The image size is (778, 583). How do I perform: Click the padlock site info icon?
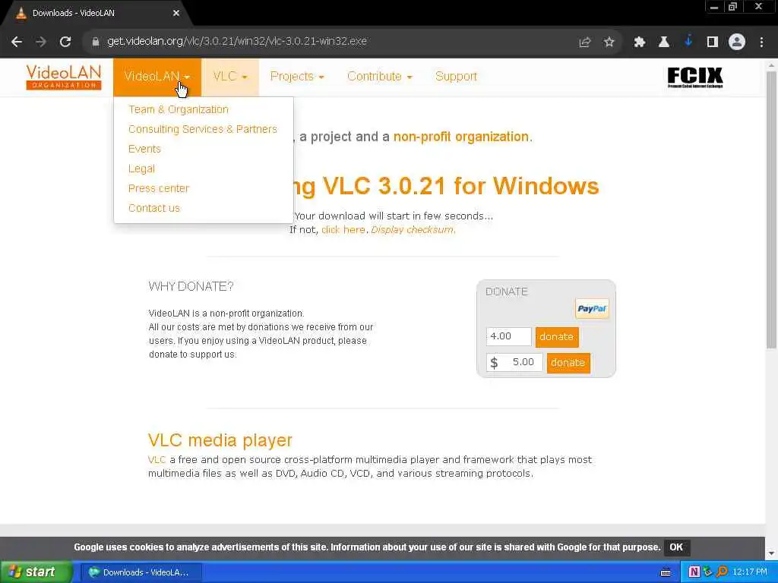click(95, 42)
